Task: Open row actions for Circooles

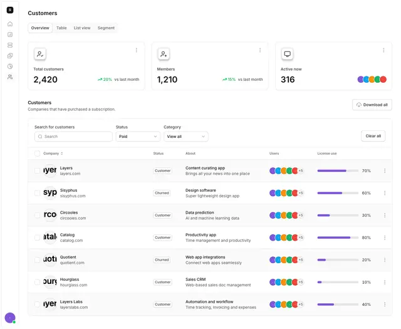Action: click(x=385, y=215)
